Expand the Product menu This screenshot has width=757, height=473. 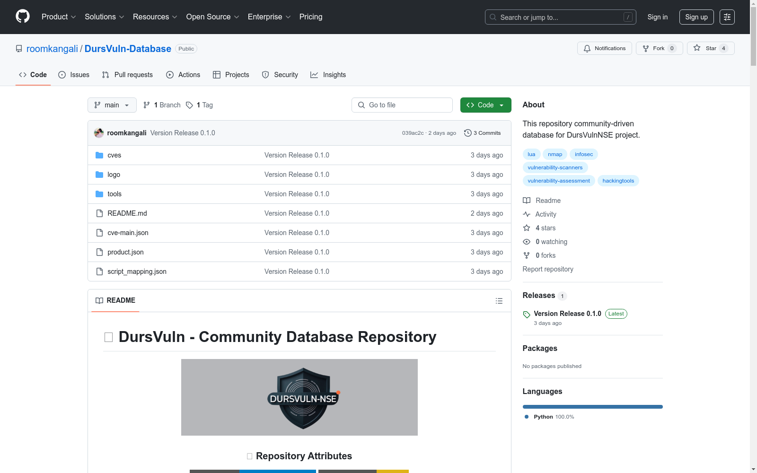59,17
